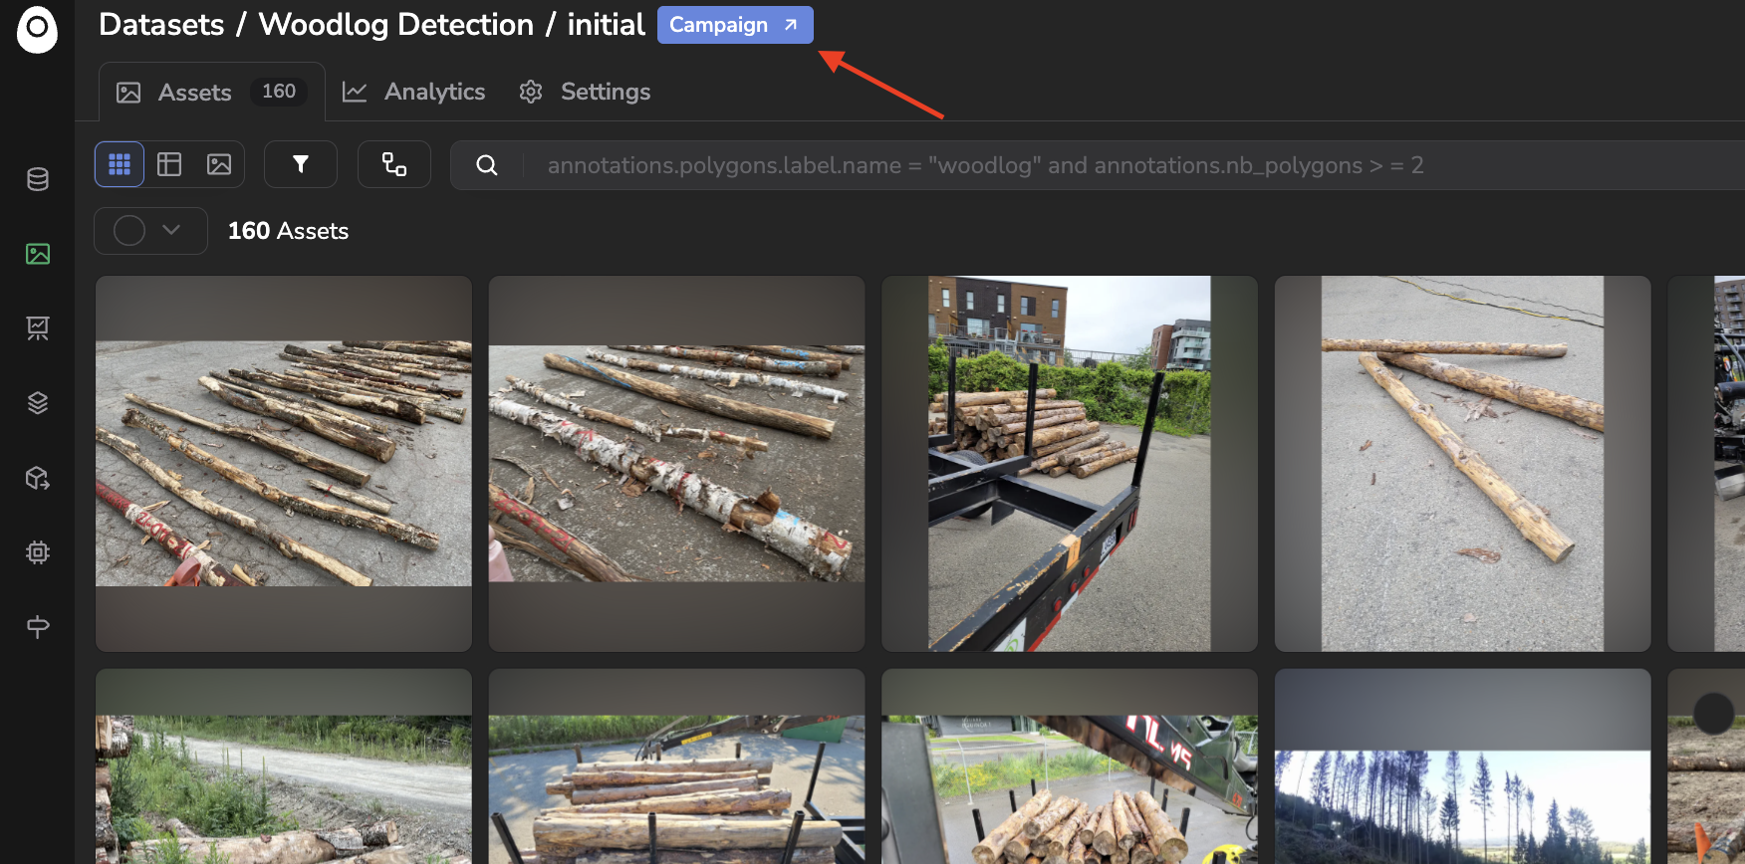Viewport: 1745px width, 864px height.
Task: Click the branching hierarchy icon button
Action: click(x=394, y=164)
